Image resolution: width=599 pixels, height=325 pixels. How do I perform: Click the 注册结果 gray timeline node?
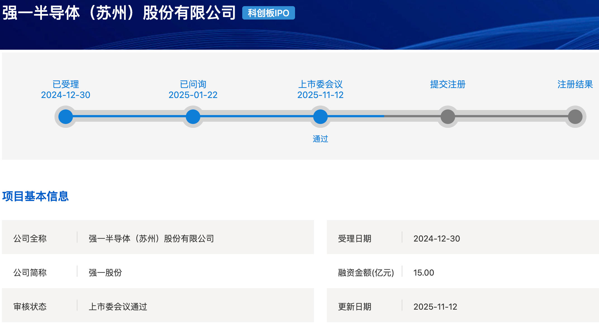575,117
